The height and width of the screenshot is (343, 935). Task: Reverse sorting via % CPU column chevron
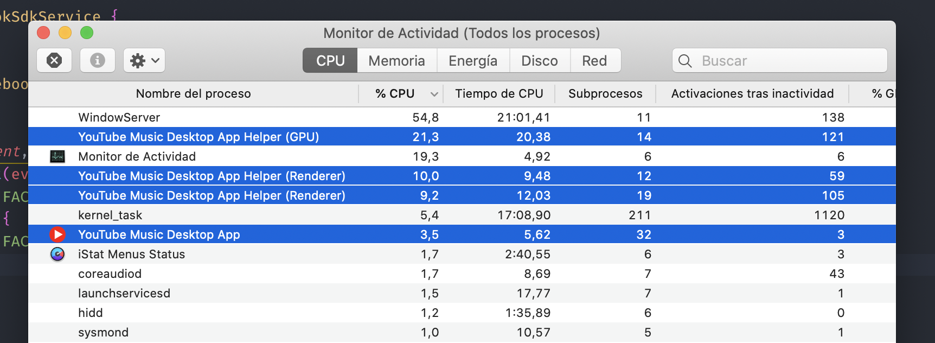(434, 93)
